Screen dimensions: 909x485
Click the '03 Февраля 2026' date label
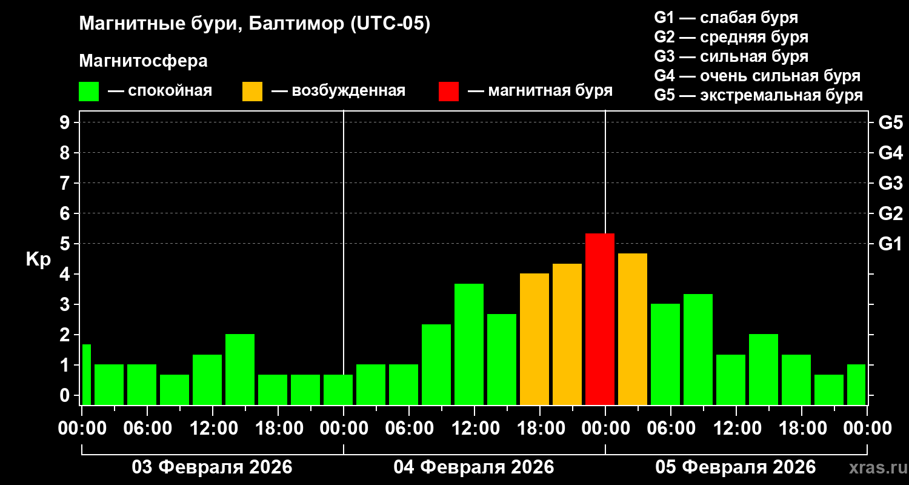click(212, 467)
